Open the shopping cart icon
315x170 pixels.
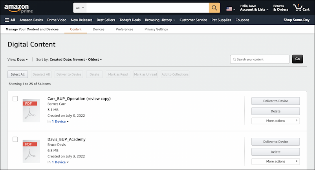click(301, 8)
